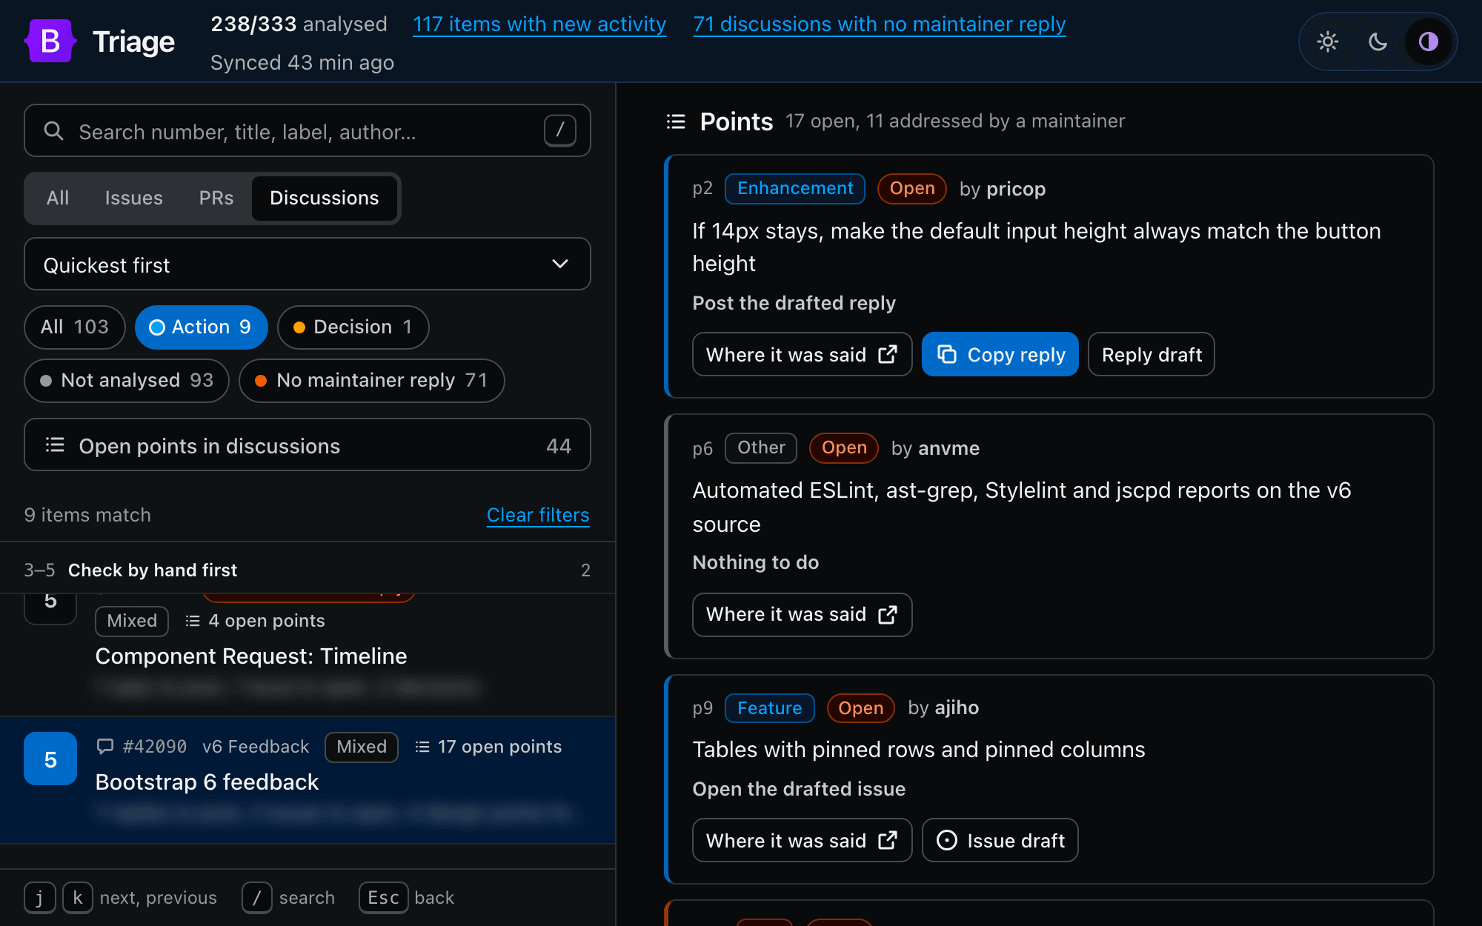Switch to the light theme sun icon

[x=1328, y=41]
